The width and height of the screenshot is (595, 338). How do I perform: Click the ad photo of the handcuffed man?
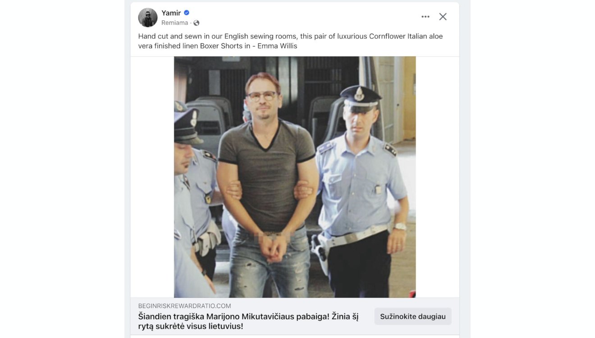(295, 177)
